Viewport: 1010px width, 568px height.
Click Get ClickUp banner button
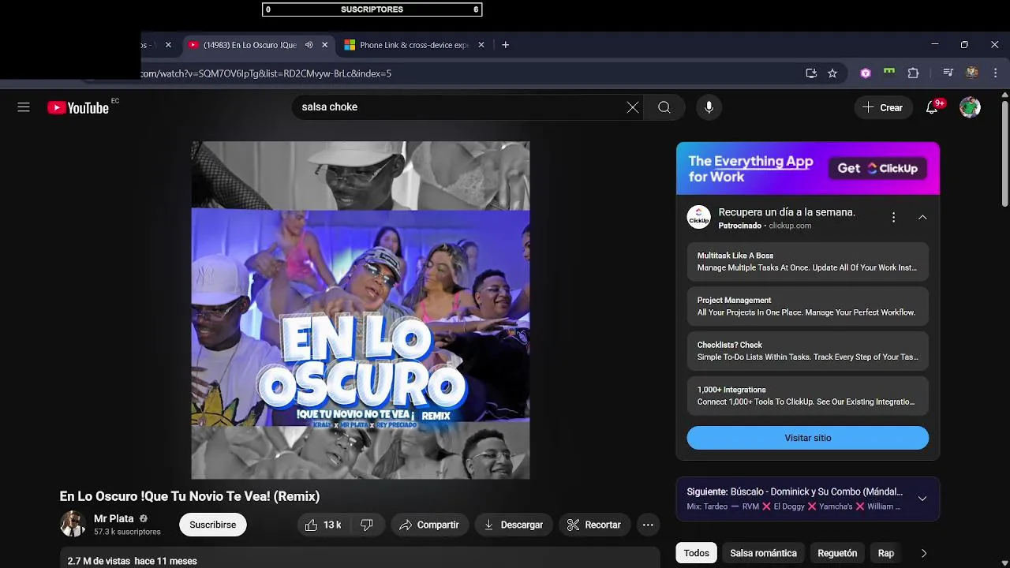pos(877,168)
